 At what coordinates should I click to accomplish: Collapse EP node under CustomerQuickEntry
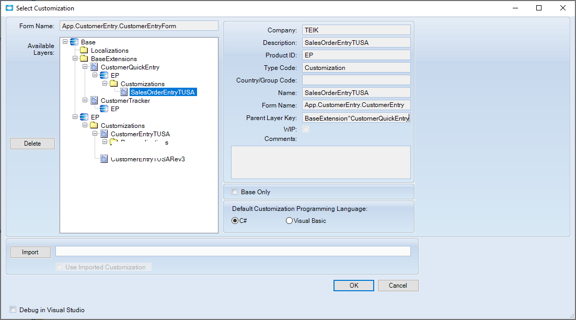click(x=95, y=75)
